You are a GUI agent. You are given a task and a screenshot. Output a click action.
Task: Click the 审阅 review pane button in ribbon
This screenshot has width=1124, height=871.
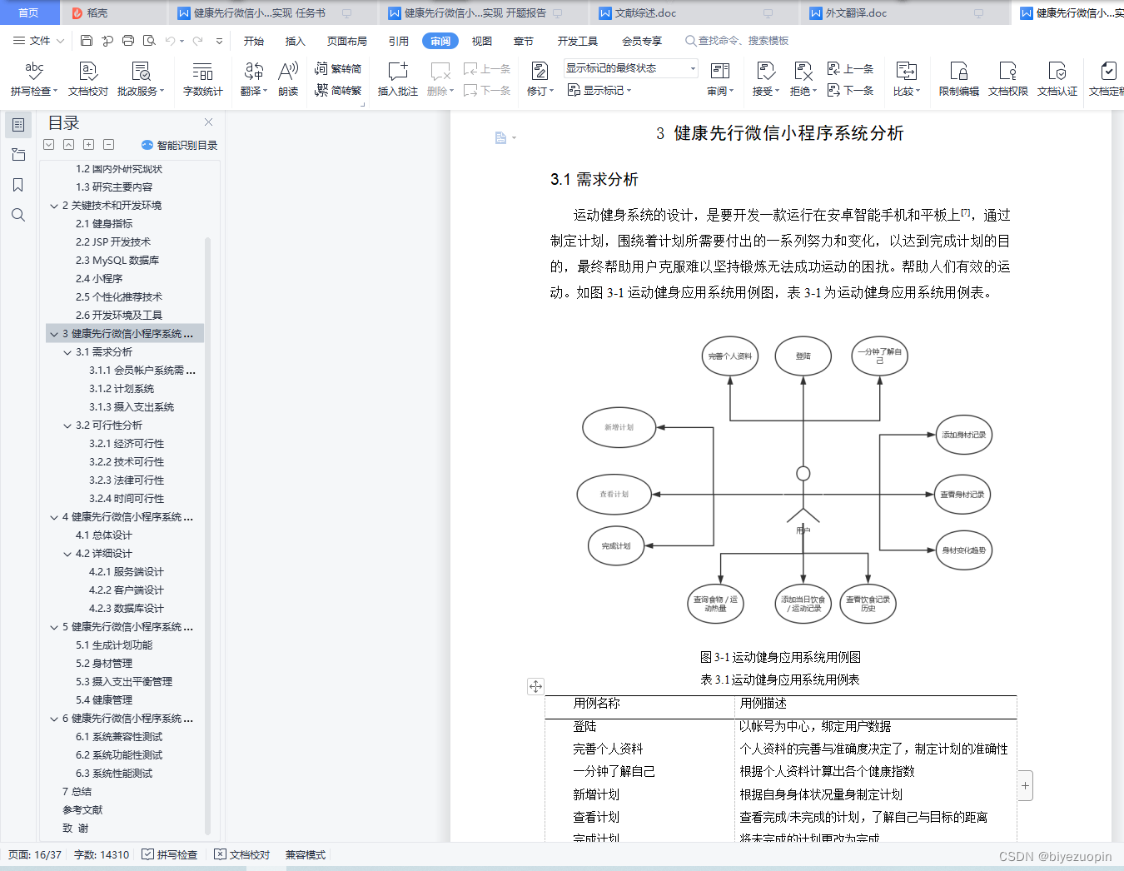[720, 79]
